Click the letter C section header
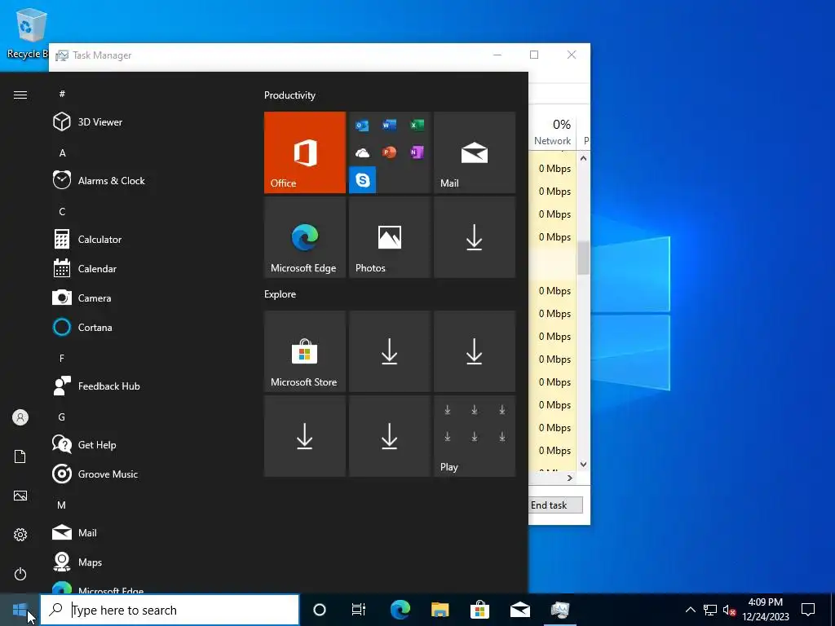 62,211
